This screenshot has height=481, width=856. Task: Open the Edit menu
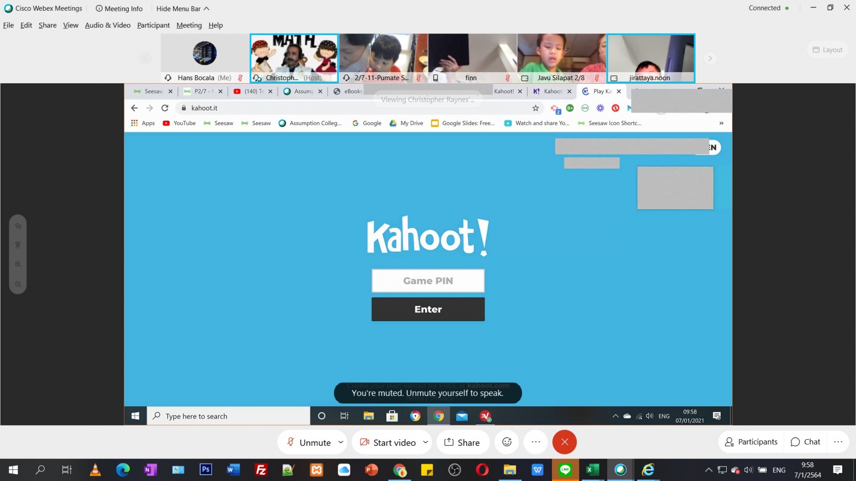coord(26,25)
